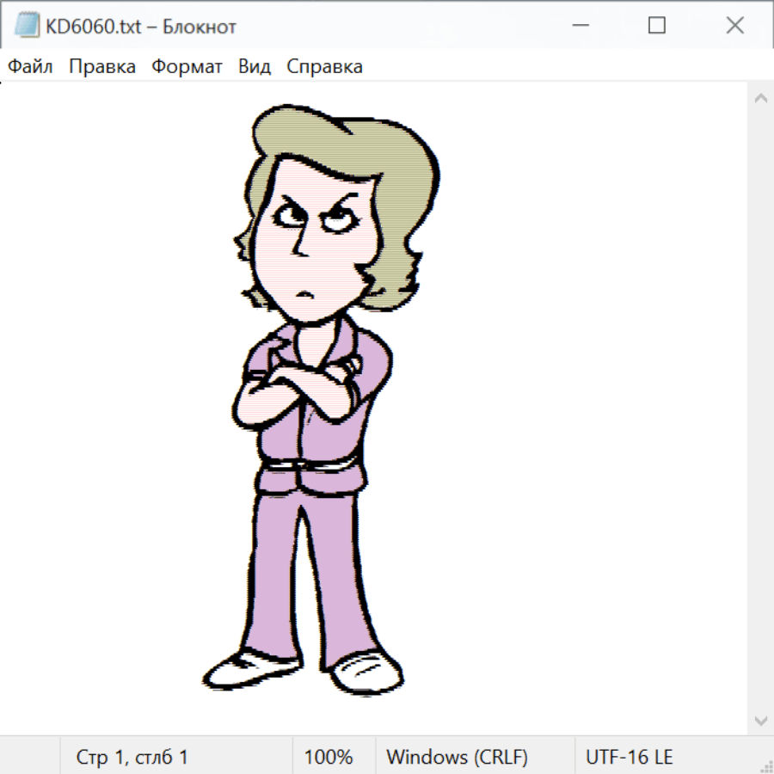The image size is (774, 774).
Task: Open the Файл menu
Action: [x=30, y=67]
